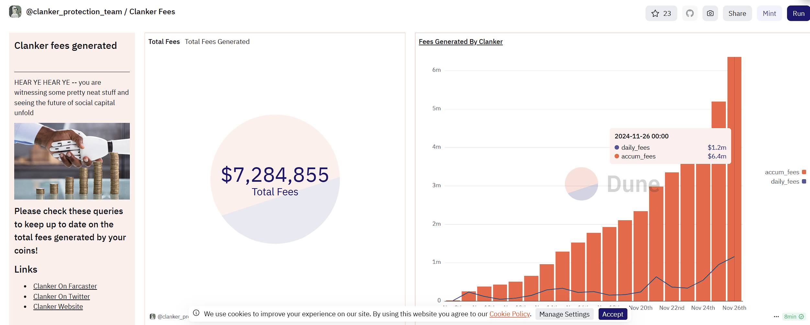This screenshot has height=325, width=810.
Task: Toggle daily_fees series in chart legend
Action: point(788,181)
